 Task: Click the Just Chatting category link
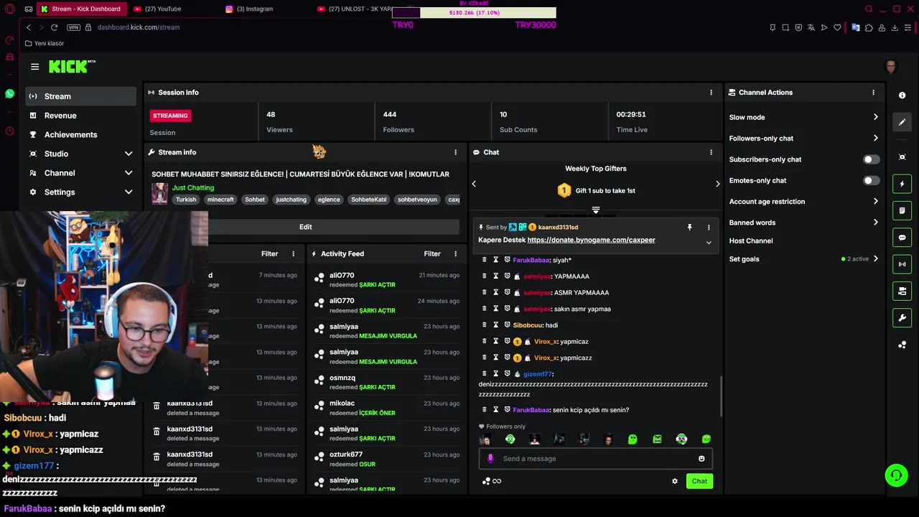(x=193, y=187)
